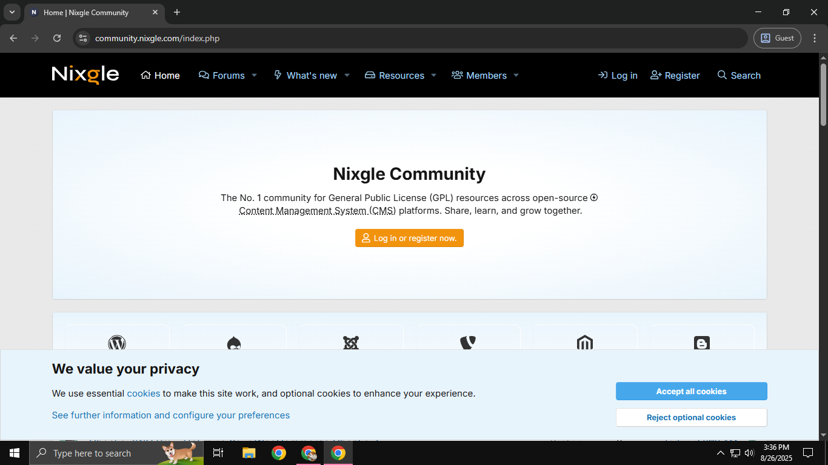828x465 pixels.
Task: Open the Resources menu item
Action: pyautogui.click(x=395, y=75)
